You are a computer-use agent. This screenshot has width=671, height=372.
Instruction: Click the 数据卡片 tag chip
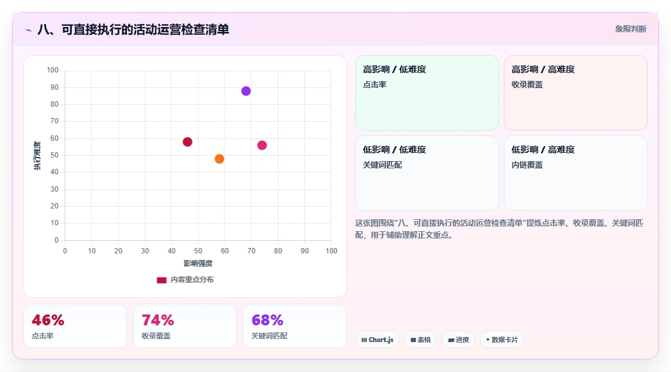(x=502, y=340)
